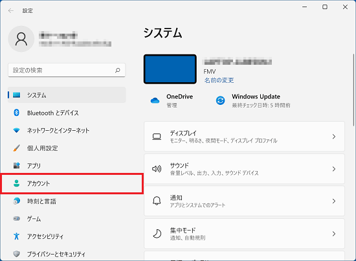Open 時刻と言語 settings
This screenshot has width=356, height=261.
(x=67, y=201)
